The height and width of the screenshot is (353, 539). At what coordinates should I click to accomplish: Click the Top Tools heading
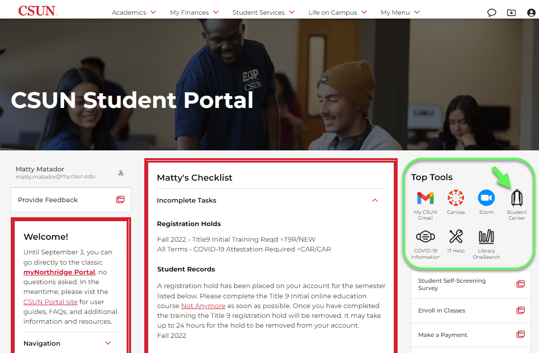pyautogui.click(x=432, y=177)
